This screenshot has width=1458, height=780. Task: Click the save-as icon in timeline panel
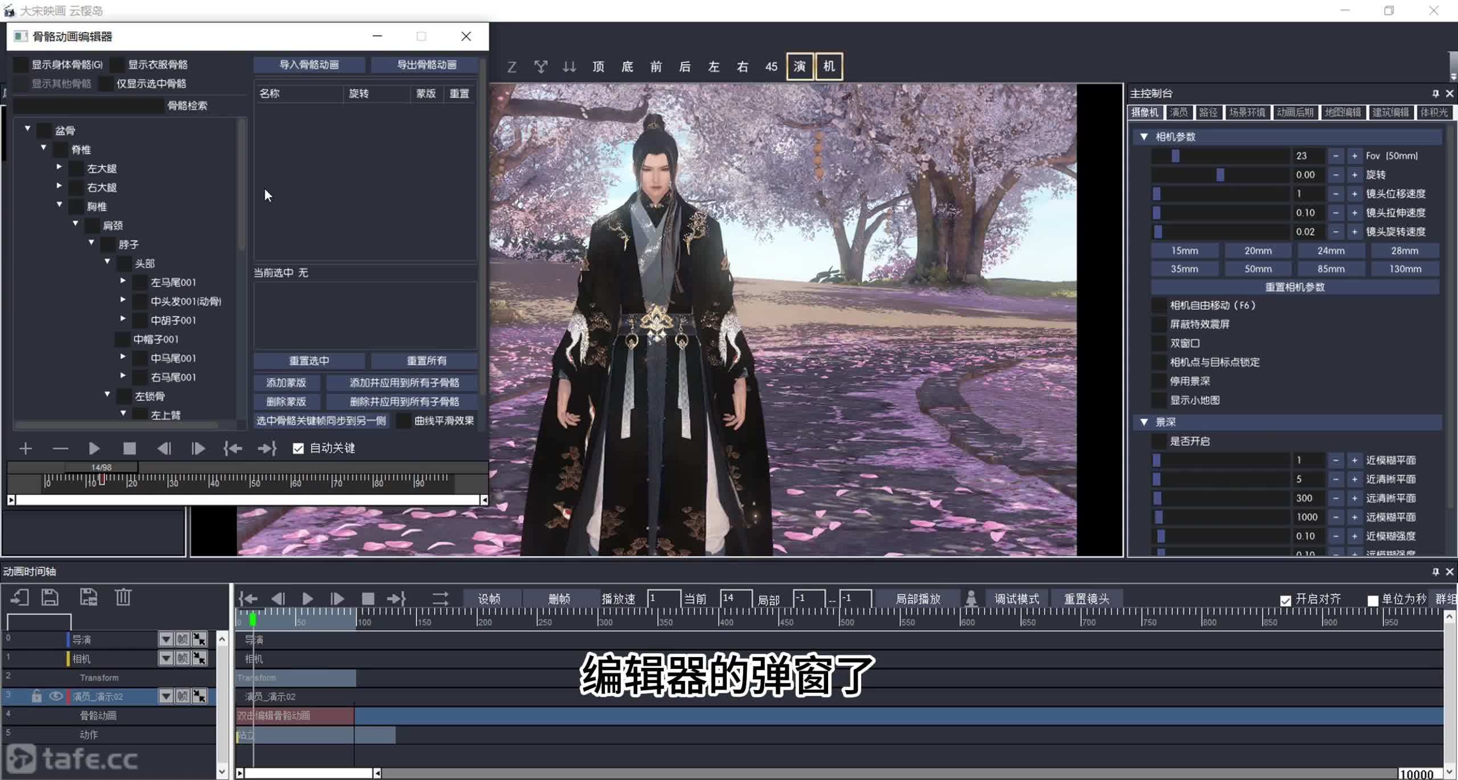pos(88,597)
